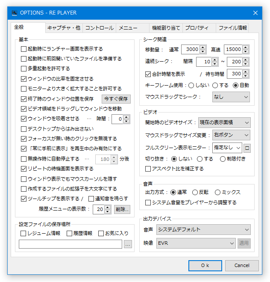Toggle ツールチップを表示する checkbox
This screenshot has width=270, height=282.
23,199
